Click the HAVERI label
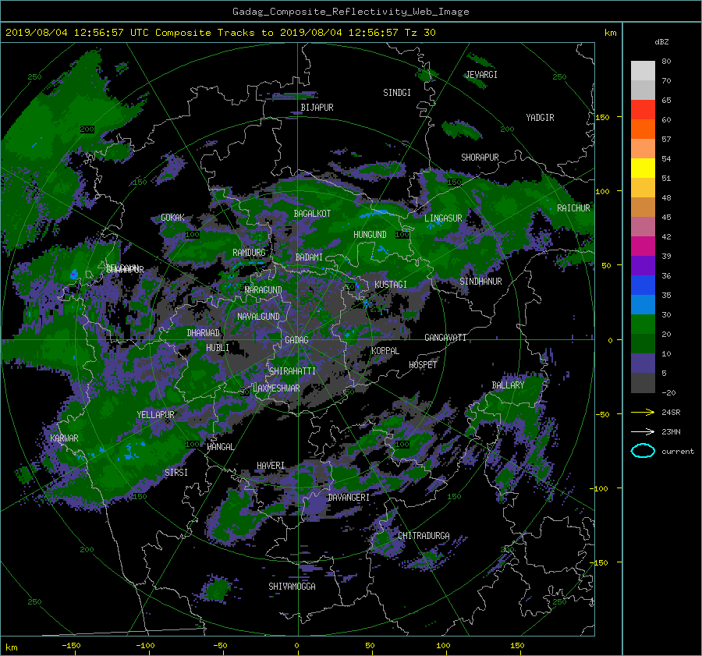This screenshot has height=656, width=702. coord(271,466)
